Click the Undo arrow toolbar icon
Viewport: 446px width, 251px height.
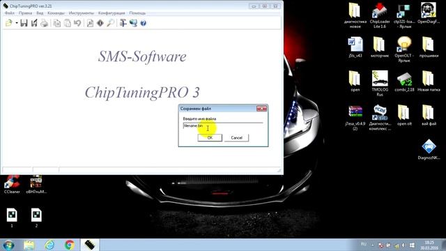[x=77, y=23]
